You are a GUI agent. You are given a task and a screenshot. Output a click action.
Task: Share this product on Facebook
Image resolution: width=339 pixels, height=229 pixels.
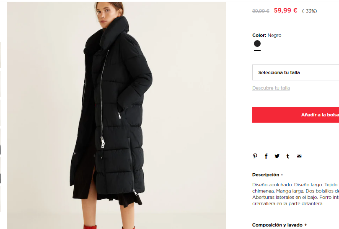(266, 156)
